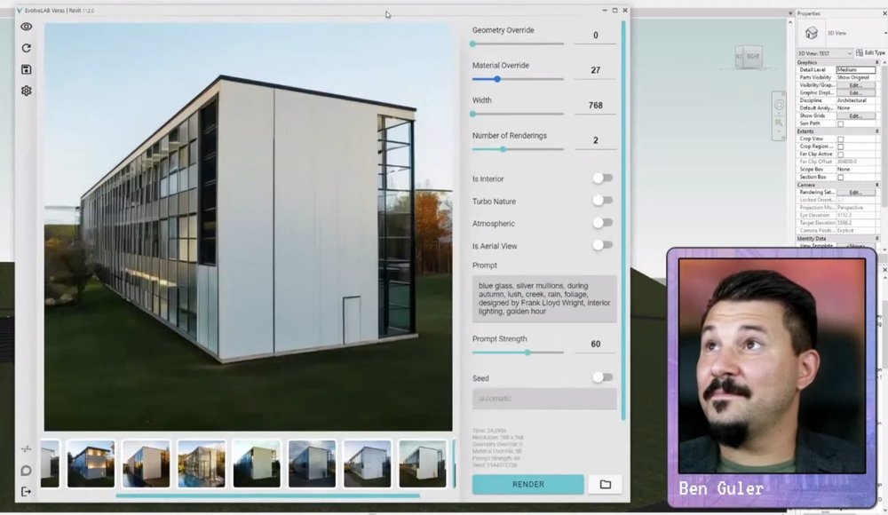Click Edit for Graphic Display options
888x515 pixels.
[x=855, y=93]
